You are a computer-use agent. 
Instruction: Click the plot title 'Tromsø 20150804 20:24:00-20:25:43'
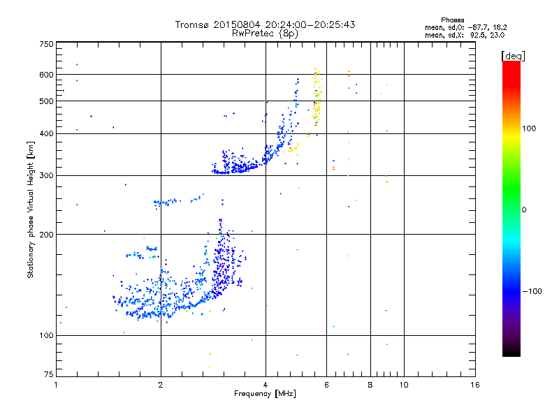(x=266, y=24)
